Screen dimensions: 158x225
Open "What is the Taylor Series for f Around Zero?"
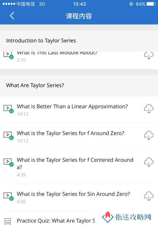70,133
